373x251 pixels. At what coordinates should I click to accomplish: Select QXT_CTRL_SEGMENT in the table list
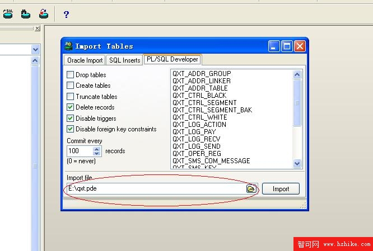(x=204, y=103)
